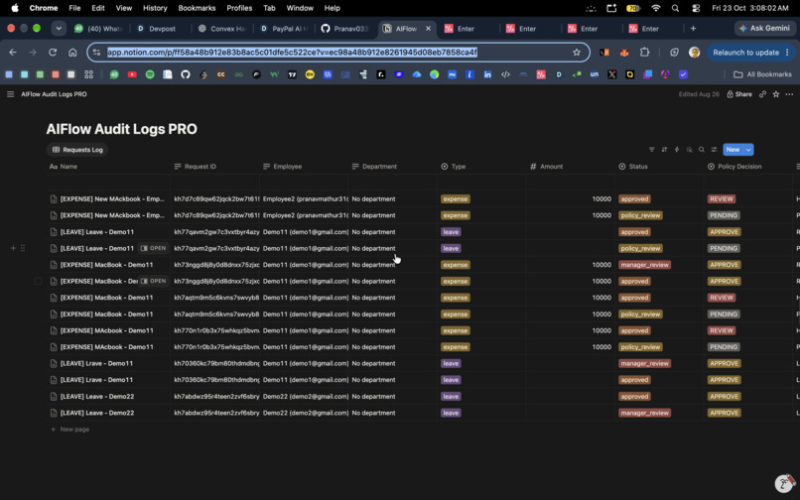Click the database Search magnifier icon
The image size is (800, 500).
pos(702,150)
